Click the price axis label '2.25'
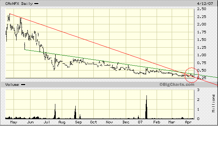 [201, 17]
